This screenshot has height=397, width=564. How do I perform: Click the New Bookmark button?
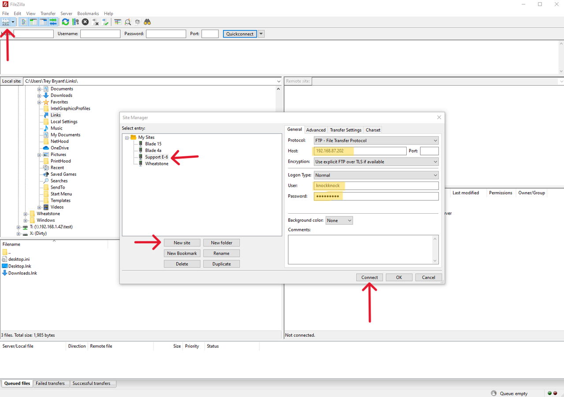[182, 253]
